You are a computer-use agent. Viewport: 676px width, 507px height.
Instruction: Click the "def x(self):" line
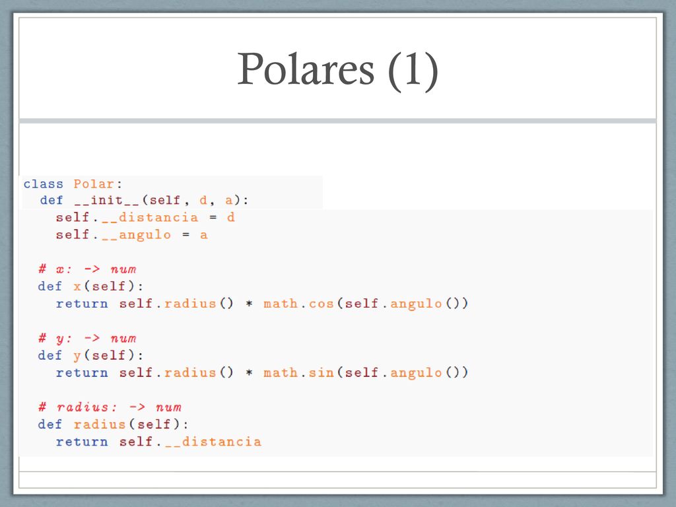[90, 287]
